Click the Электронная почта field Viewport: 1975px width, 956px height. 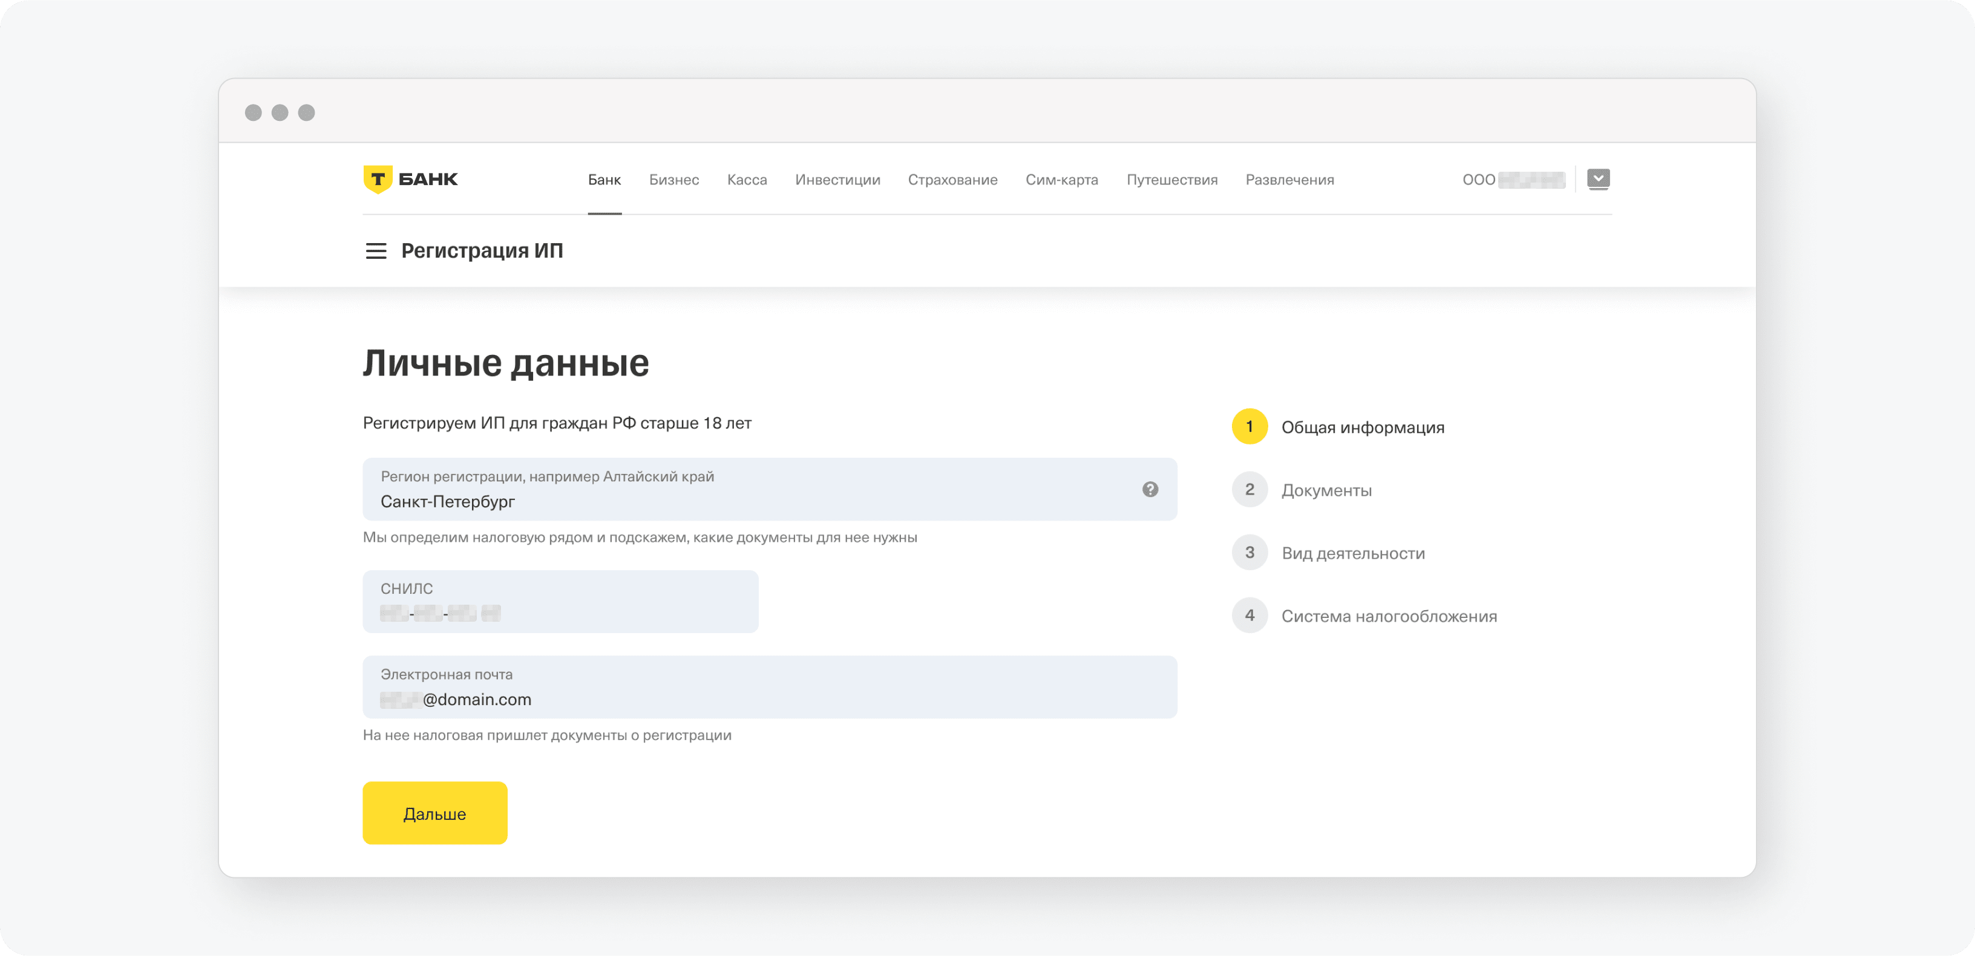point(770,687)
